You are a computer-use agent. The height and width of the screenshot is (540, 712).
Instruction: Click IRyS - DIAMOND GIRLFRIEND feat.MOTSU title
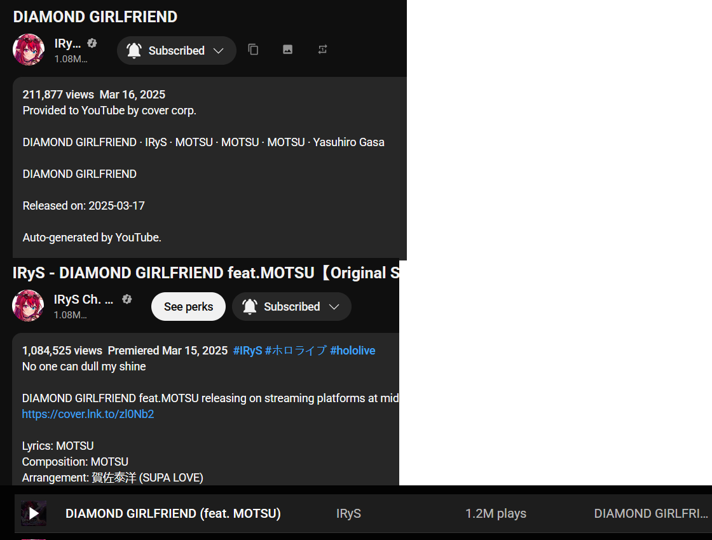point(206,273)
